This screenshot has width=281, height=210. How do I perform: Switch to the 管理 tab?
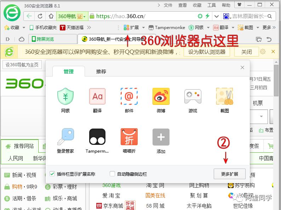68,72
